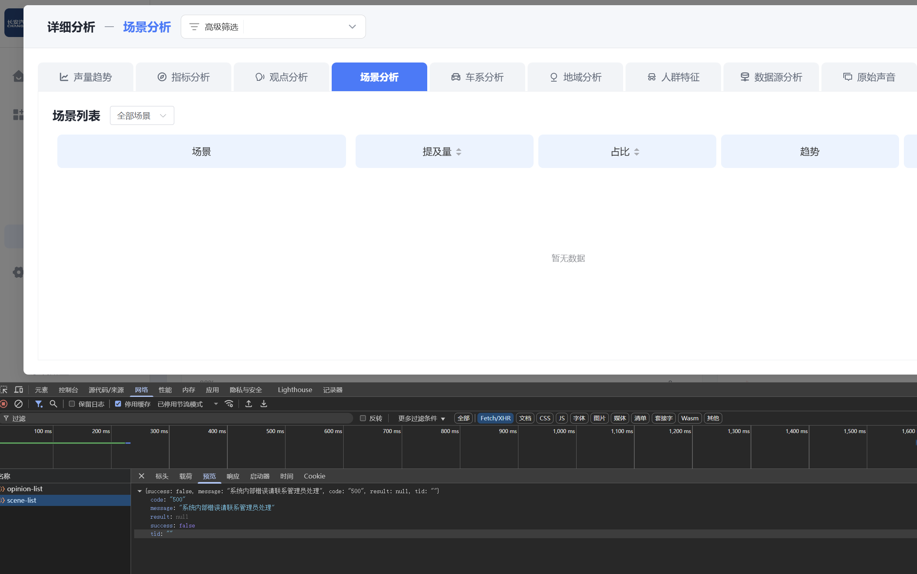Check the 反转 filter checkbox
Viewport: 917px width, 574px height.
pyautogui.click(x=363, y=418)
